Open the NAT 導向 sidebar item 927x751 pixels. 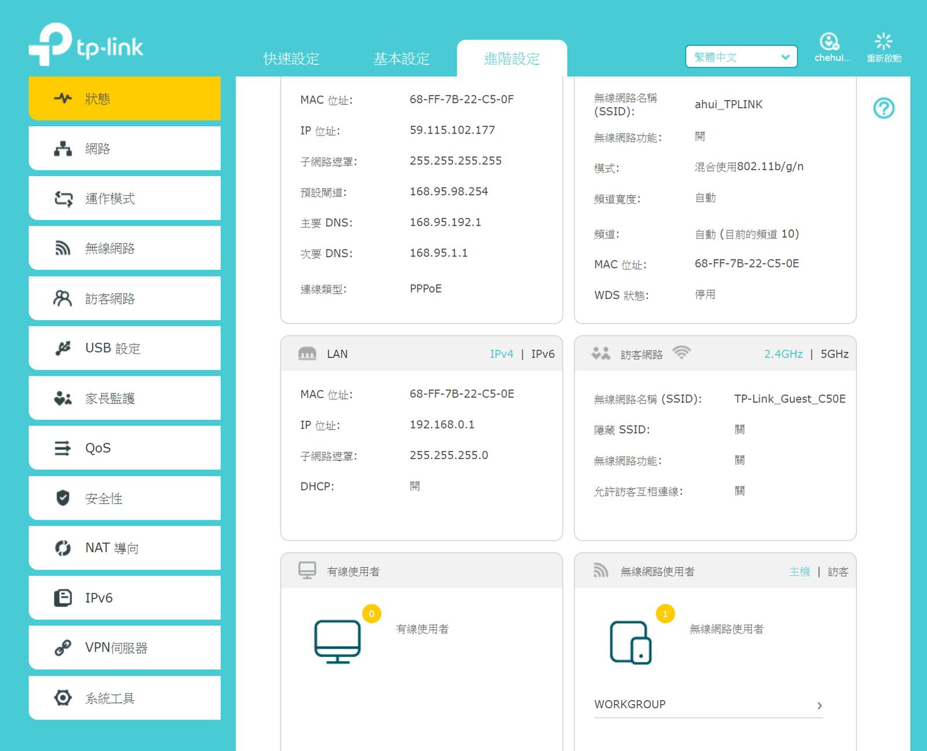125,548
